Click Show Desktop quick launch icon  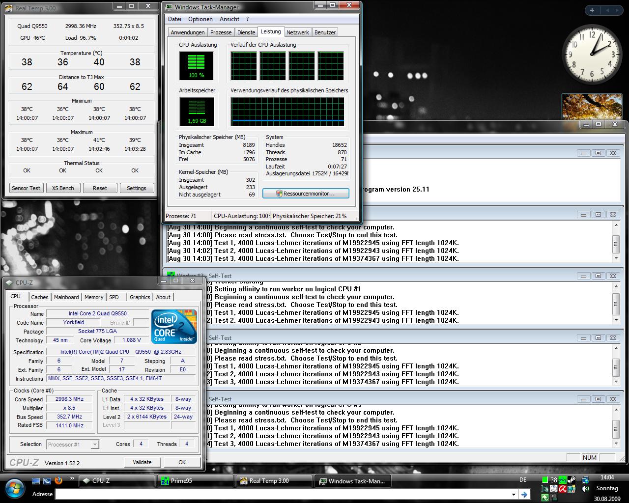click(x=36, y=480)
